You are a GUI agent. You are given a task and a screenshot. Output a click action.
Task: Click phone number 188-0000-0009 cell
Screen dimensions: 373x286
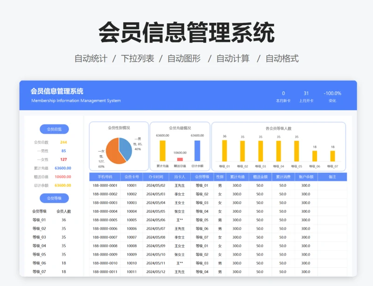click(105, 254)
